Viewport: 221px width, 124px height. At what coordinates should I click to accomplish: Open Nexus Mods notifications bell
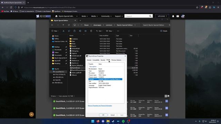[173, 16]
